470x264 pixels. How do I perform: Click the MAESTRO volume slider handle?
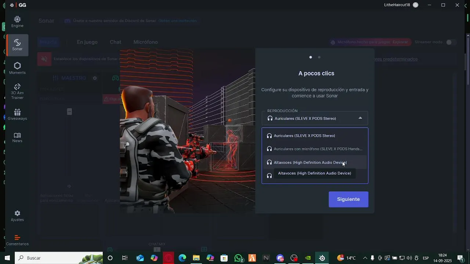tap(69, 112)
